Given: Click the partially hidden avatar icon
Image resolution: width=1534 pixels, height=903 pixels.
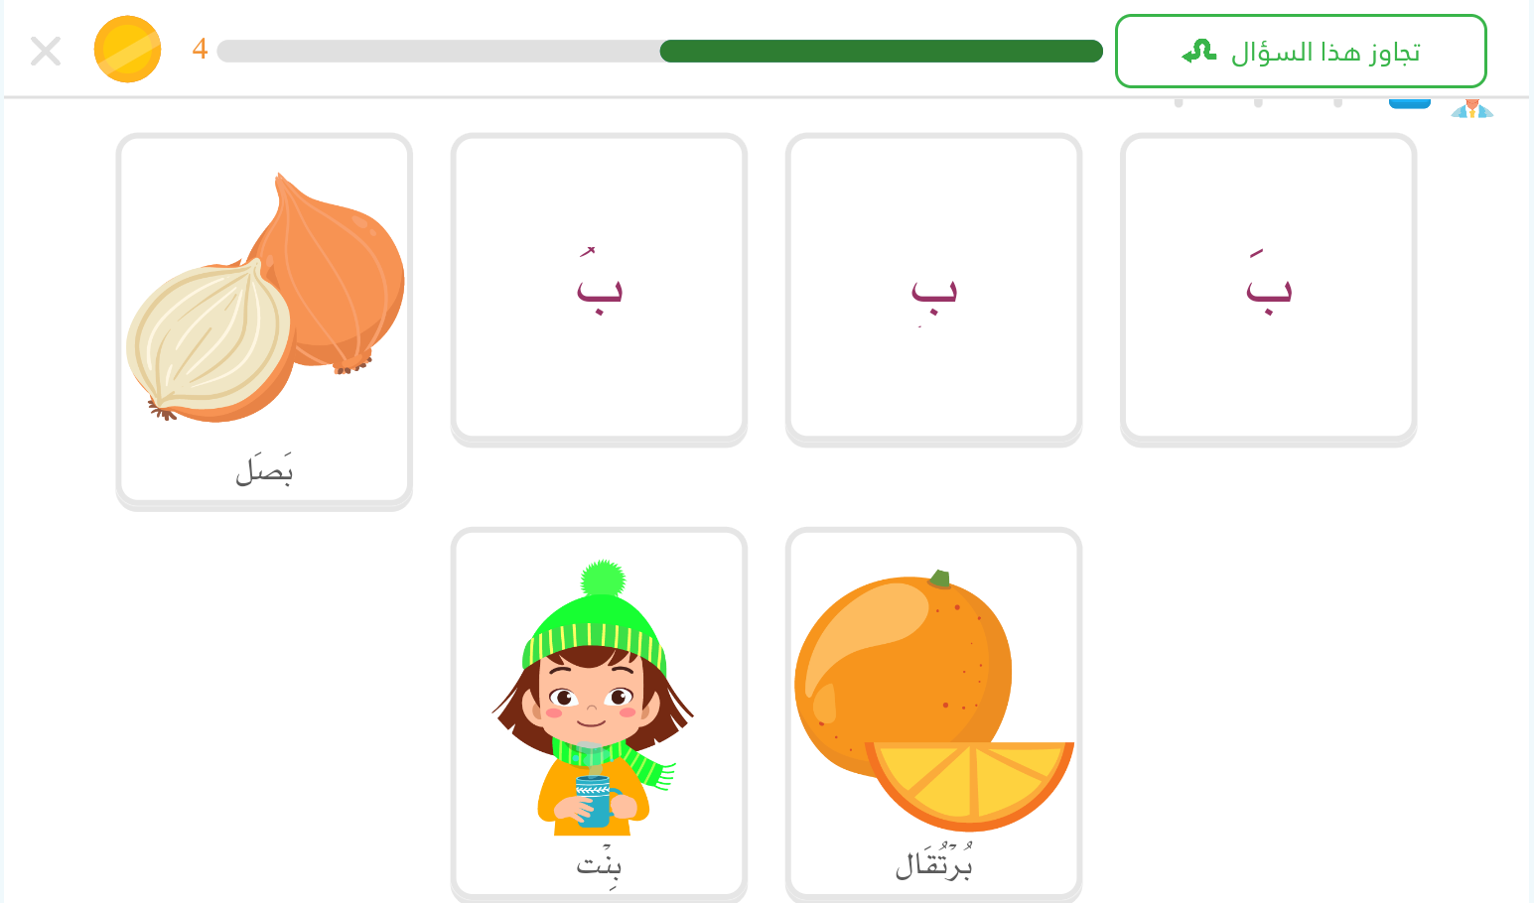Looking at the screenshot, I should coord(1471,107).
